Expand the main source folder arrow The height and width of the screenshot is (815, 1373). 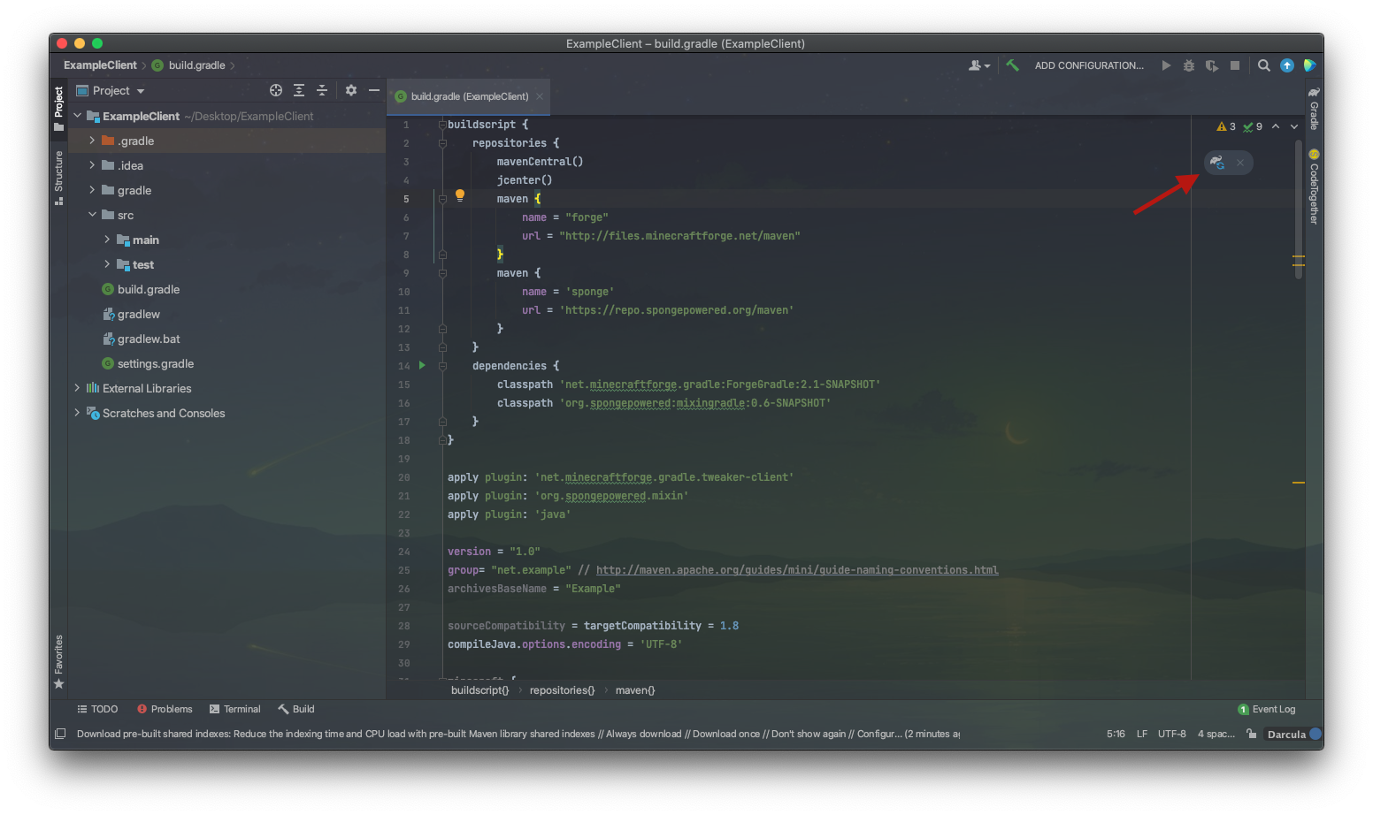107,240
